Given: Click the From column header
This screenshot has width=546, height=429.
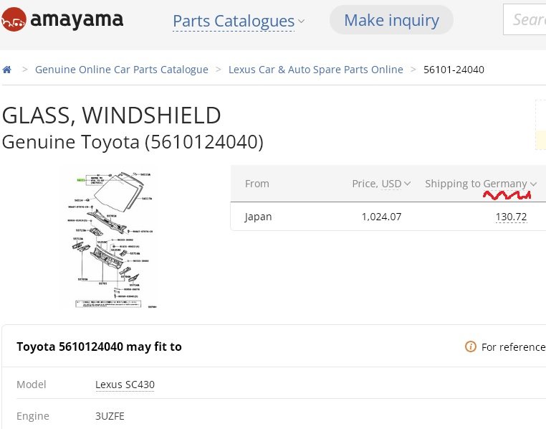Looking at the screenshot, I should (x=257, y=184).
